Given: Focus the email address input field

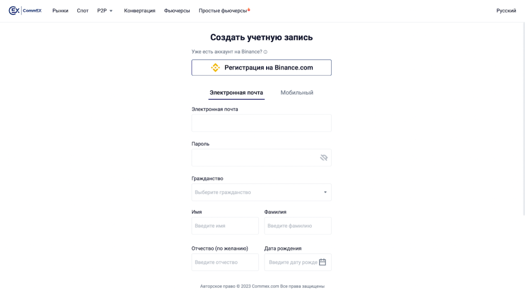Looking at the screenshot, I should coord(261,123).
